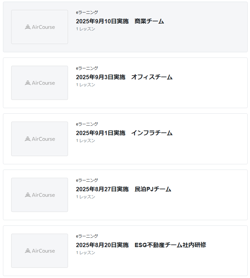The width and height of the screenshot is (250, 278).
Task: Click the AirCourse logo in the 商業チーム thumbnail
Action: pos(40,27)
